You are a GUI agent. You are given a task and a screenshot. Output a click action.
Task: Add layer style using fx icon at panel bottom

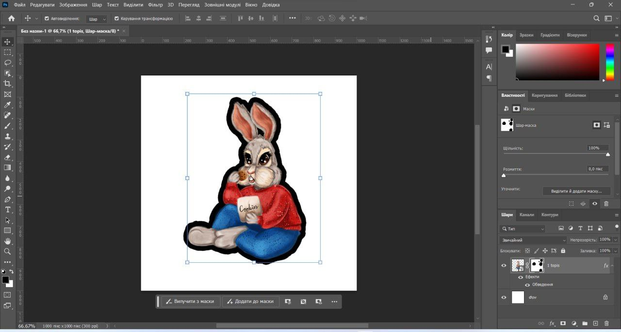tap(552, 323)
